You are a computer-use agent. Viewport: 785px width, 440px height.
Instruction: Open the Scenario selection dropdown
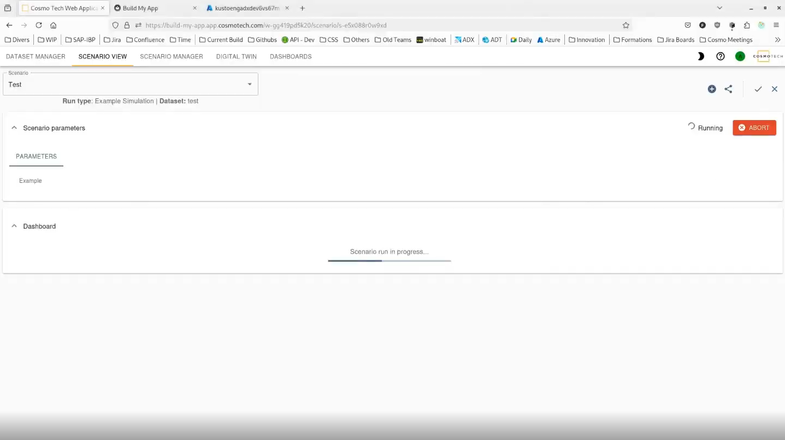point(130,85)
